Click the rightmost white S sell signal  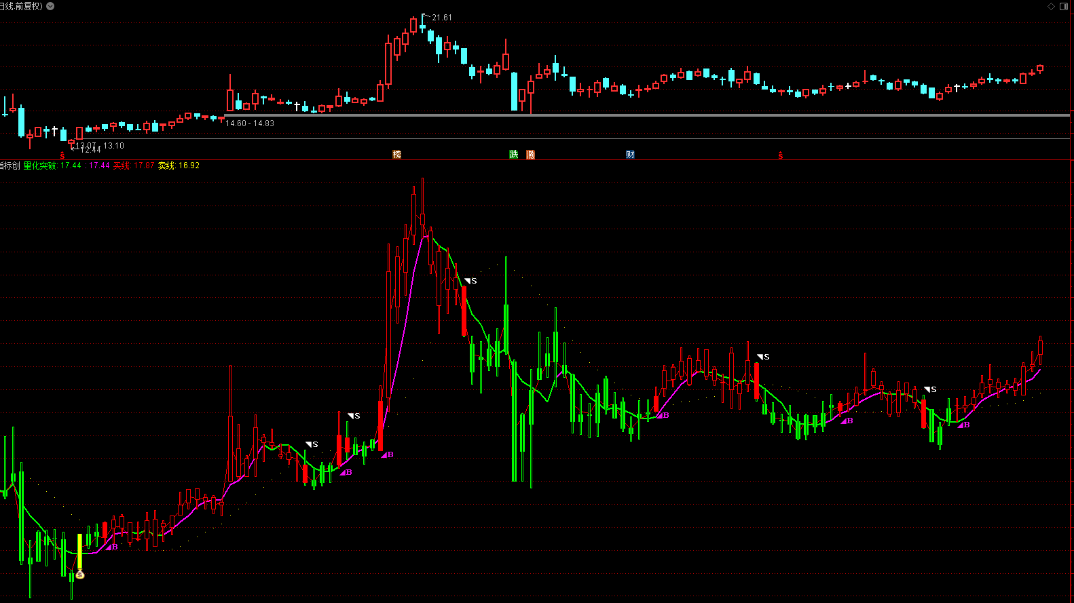coord(930,389)
